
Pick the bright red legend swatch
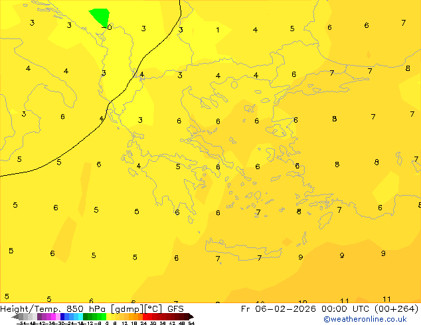pos(145,316)
